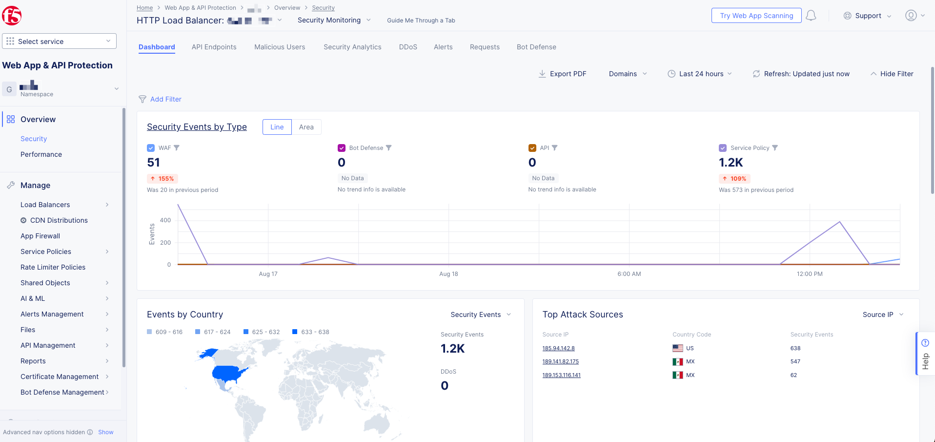Switch to the Malicious Users tab
Viewport: 935px width, 442px height.
pos(280,47)
